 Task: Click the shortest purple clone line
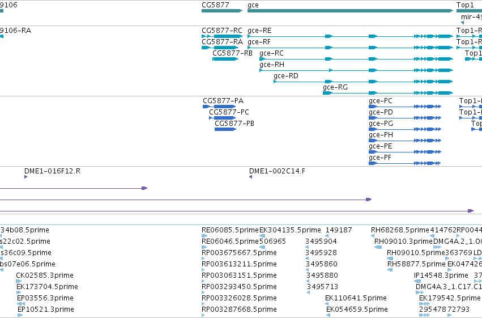[x=74, y=188]
